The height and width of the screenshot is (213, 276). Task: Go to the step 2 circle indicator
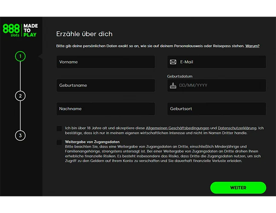[20, 96]
